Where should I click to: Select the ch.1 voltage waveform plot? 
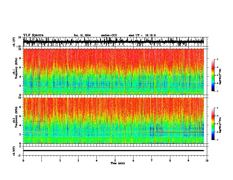(113, 42)
